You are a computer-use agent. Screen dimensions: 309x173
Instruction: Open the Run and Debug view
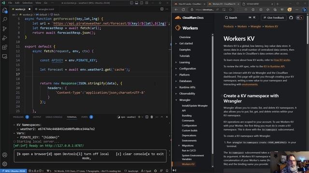click(x=4, y=38)
